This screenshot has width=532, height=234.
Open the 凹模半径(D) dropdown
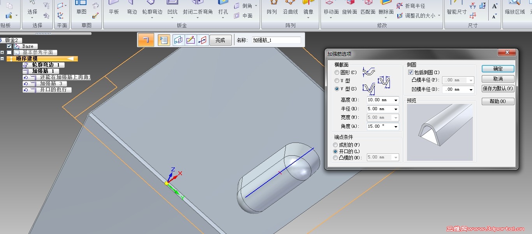pos(471,90)
